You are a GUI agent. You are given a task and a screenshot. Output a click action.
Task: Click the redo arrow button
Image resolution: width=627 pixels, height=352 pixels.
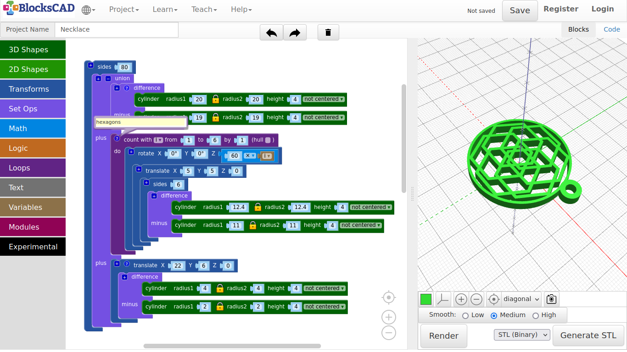point(295,33)
